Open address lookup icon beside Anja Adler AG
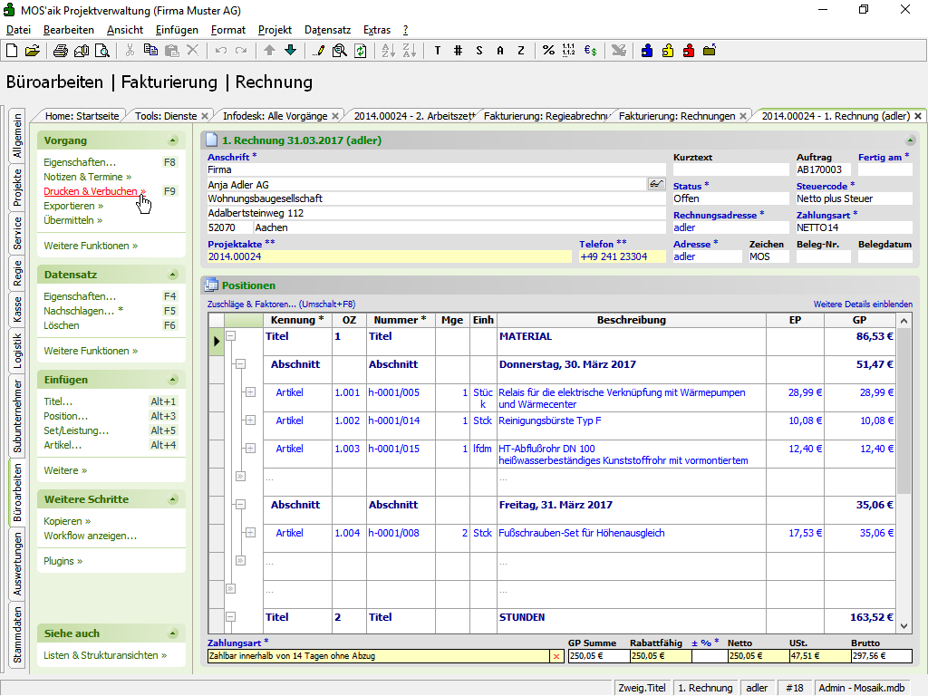 (657, 184)
